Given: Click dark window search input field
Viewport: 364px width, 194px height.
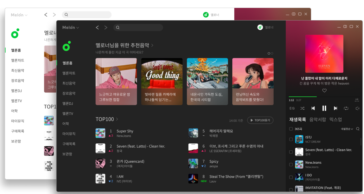Looking at the screenshot, I should 138,28.
